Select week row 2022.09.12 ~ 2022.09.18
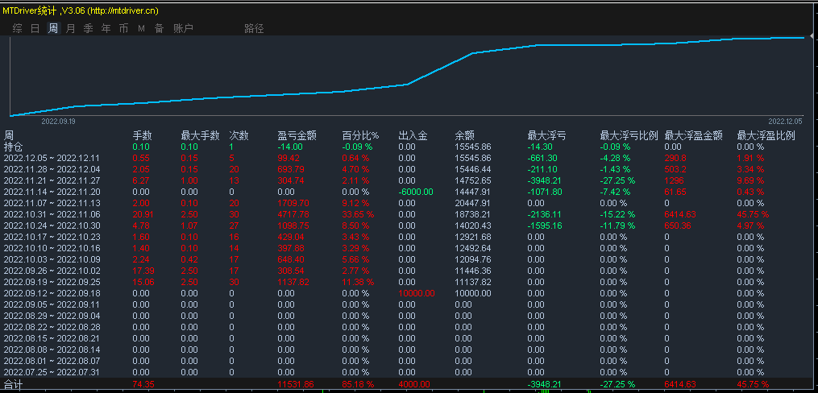This screenshot has height=393, width=818. (52, 293)
